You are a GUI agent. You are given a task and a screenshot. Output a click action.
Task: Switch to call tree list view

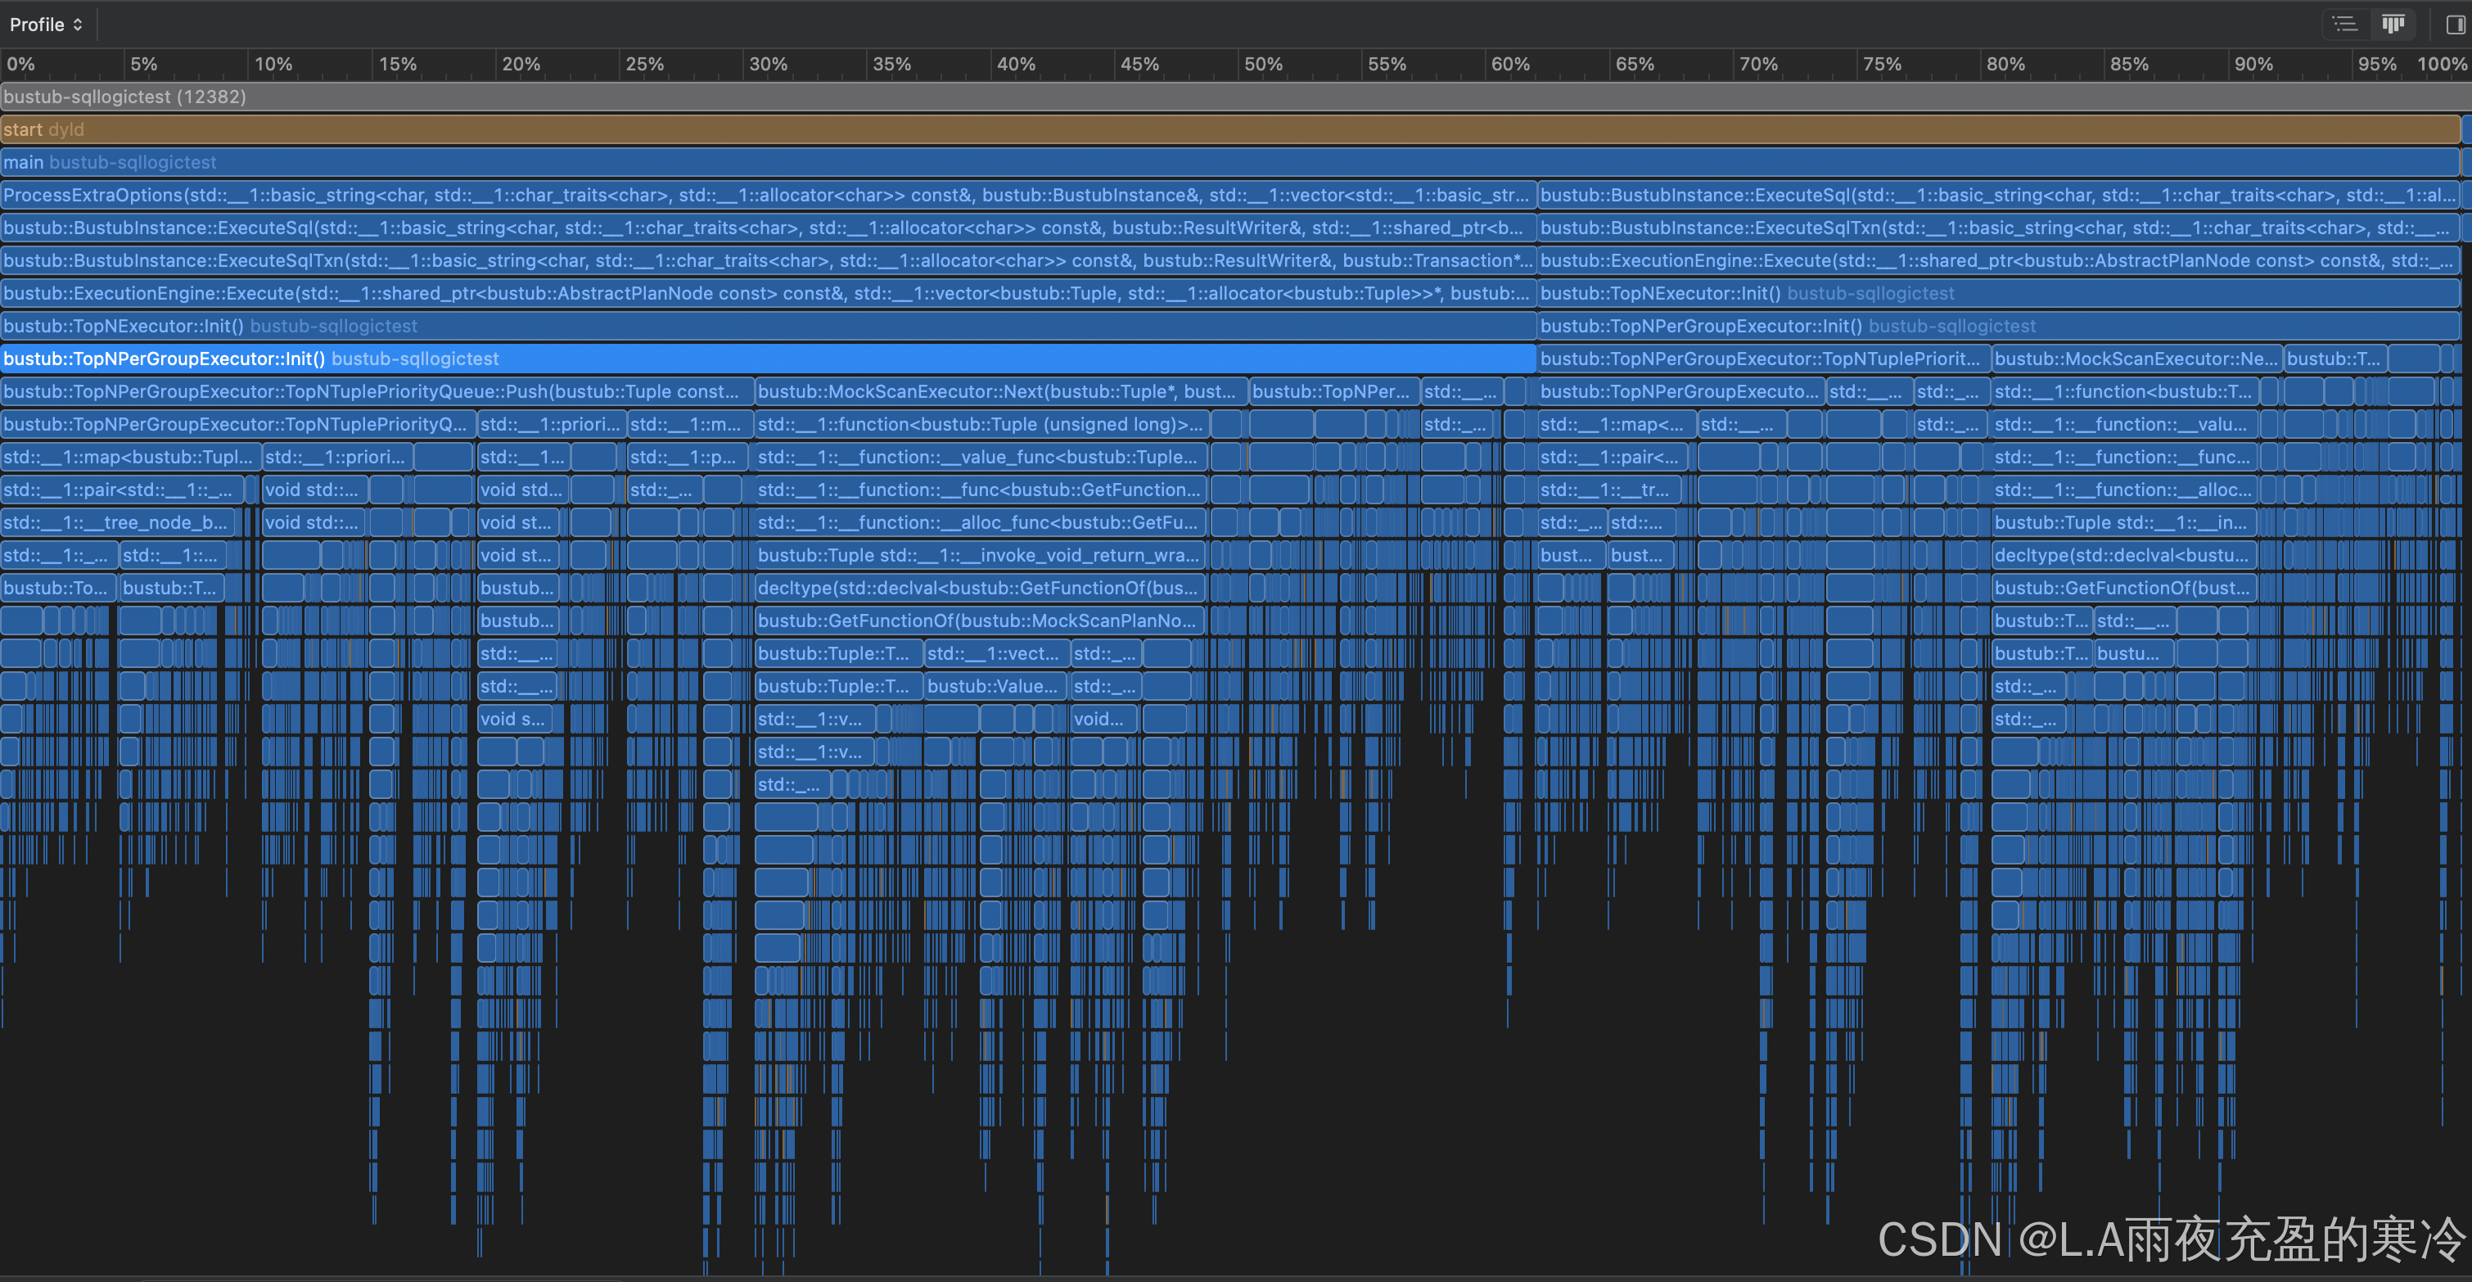2344,24
